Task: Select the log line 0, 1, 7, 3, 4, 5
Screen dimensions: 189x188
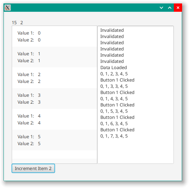Action: pos(114,136)
